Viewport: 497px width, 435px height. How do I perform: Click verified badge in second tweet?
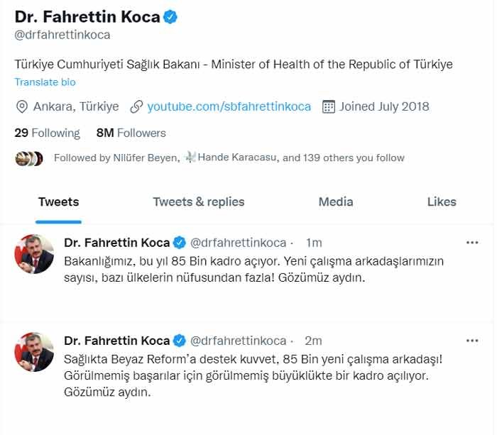[x=180, y=341]
